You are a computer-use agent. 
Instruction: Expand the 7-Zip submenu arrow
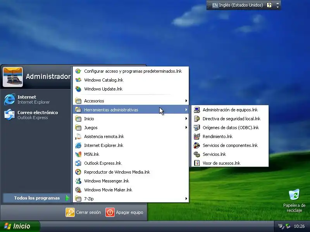pyautogui.click(x=186, y=198)
